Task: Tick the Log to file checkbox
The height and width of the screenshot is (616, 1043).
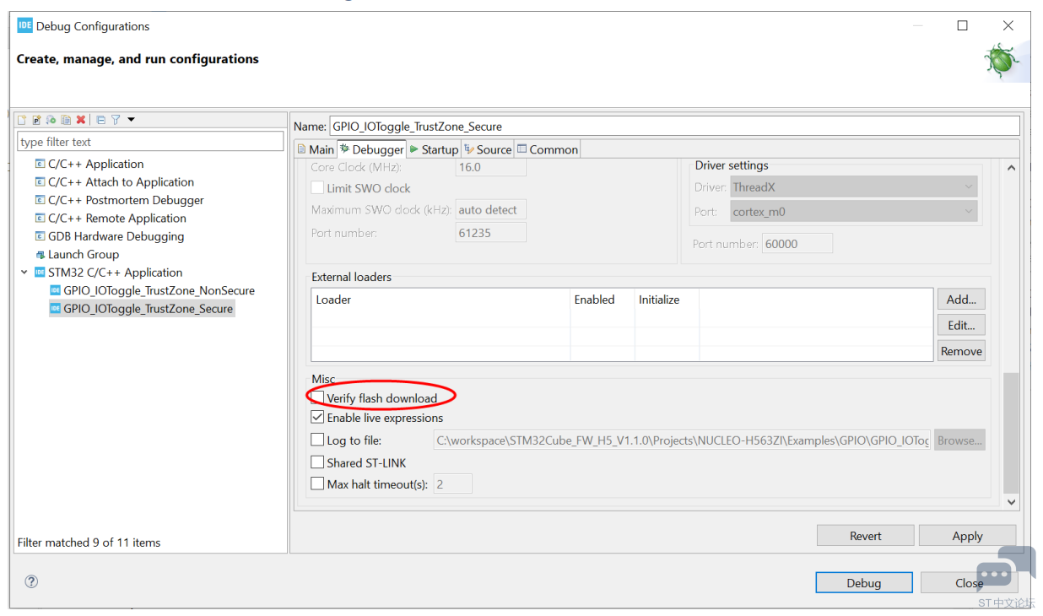Action: pyautogui.click(x=317, y=440)
